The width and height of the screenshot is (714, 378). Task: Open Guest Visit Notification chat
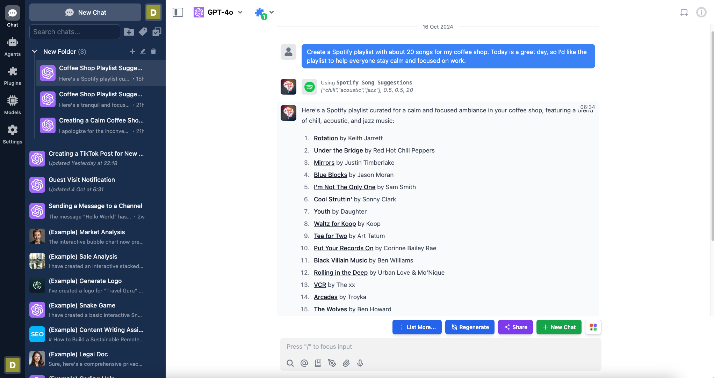(x=96, y=184)
